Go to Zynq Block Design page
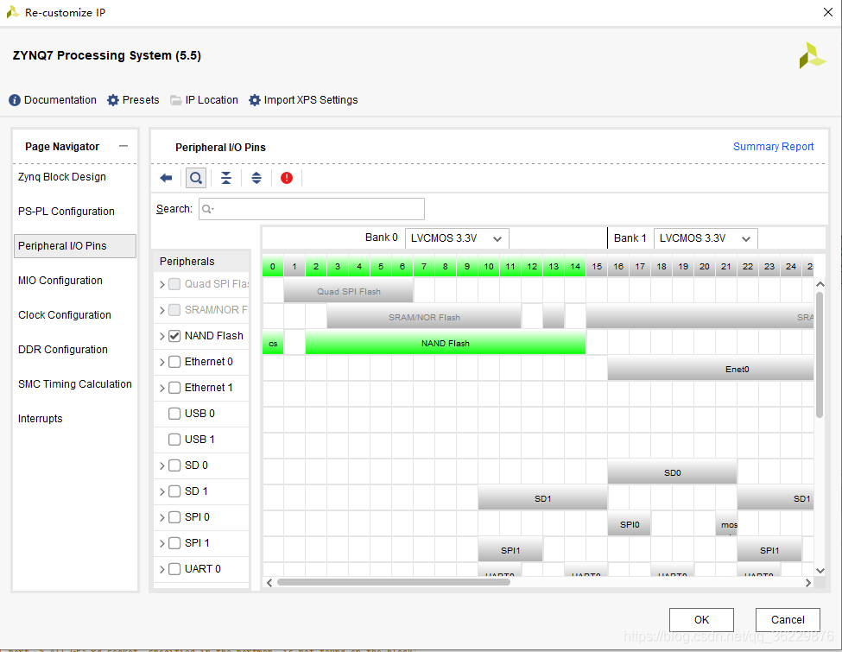 point(62,177)
